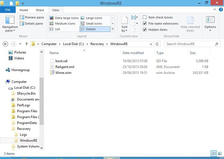Click the Up directory arrow

click(27, 44)
